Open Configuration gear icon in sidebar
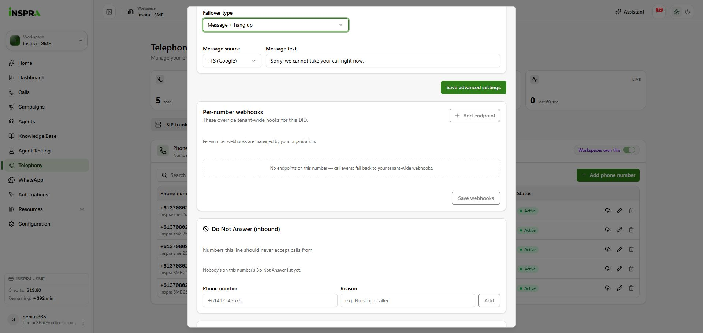The height and width of the screenshot is (333, 703). [x=12, y=224]
